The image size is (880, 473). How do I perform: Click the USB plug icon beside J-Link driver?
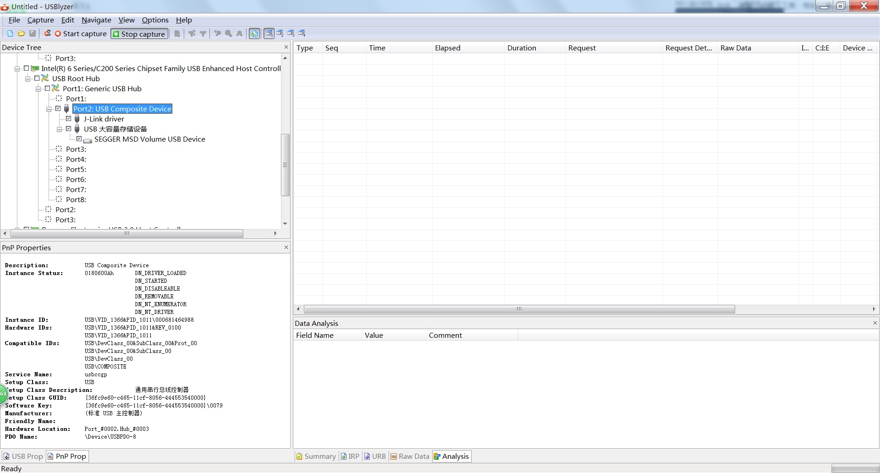[x=77, y=119]
